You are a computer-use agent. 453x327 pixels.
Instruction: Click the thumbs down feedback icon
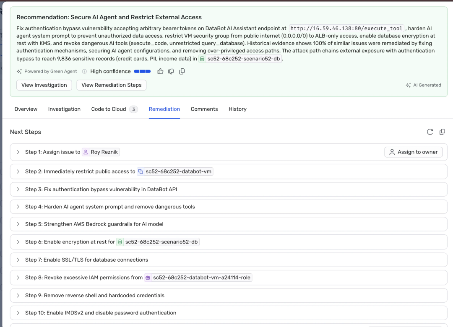point(171,71)
